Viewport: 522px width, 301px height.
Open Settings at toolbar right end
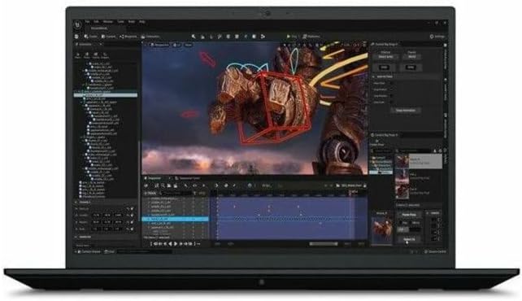click(x=437, y=37)
